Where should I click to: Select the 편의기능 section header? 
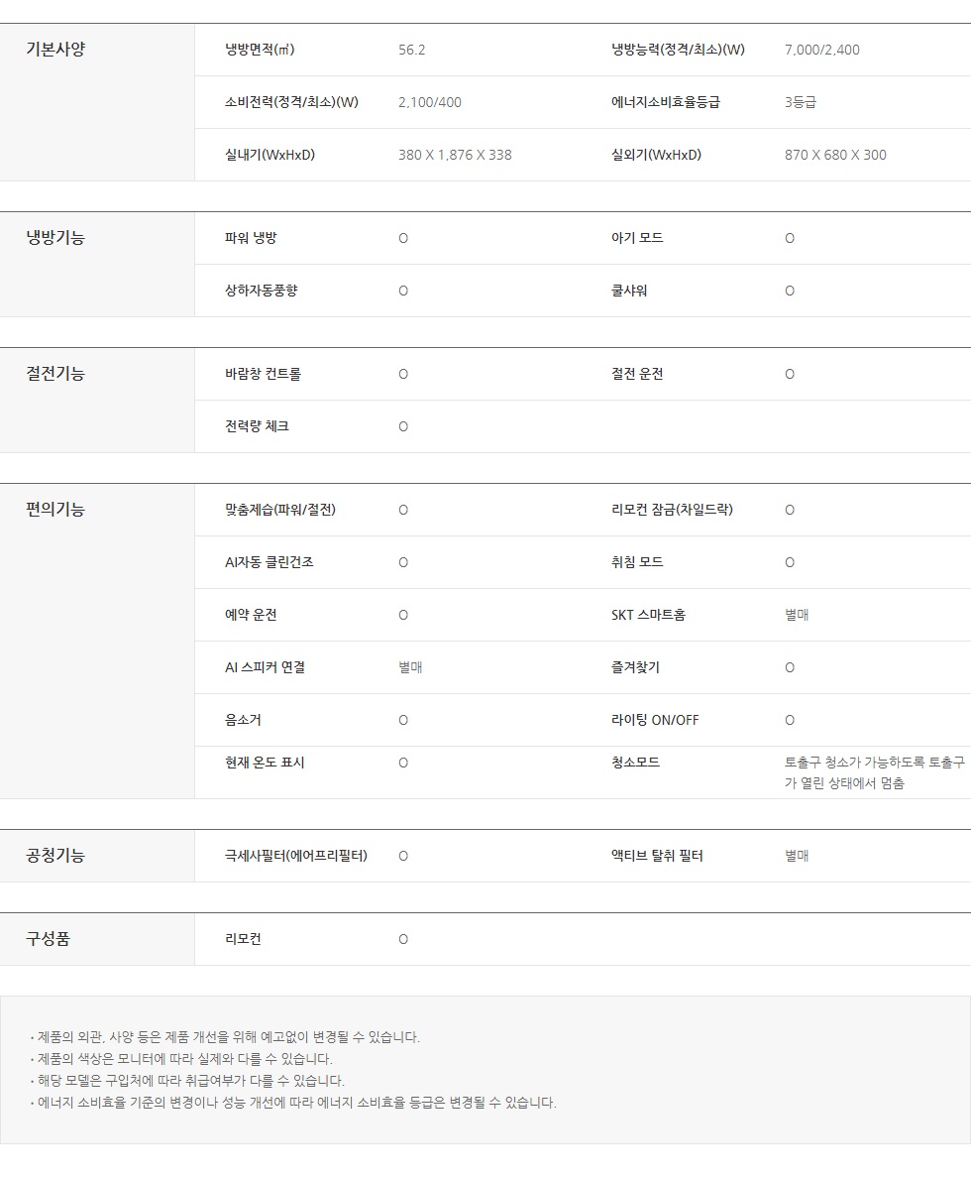(x=55, y=510)
